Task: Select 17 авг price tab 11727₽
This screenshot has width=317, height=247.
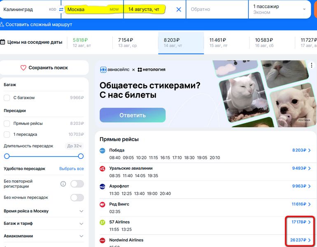Action: (x=306, y=43)
